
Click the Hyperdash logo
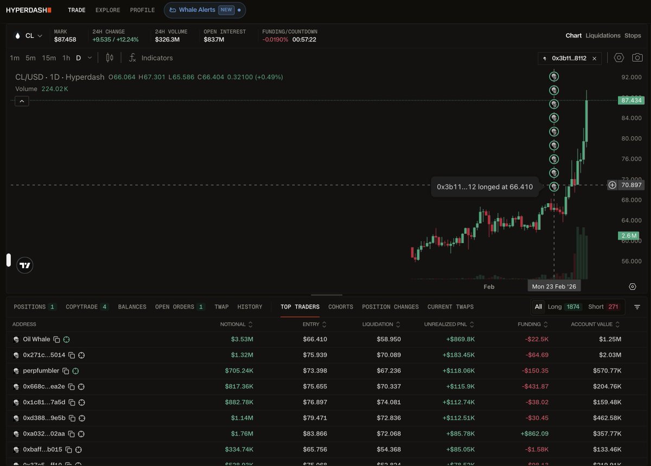(x=29, y=10)
